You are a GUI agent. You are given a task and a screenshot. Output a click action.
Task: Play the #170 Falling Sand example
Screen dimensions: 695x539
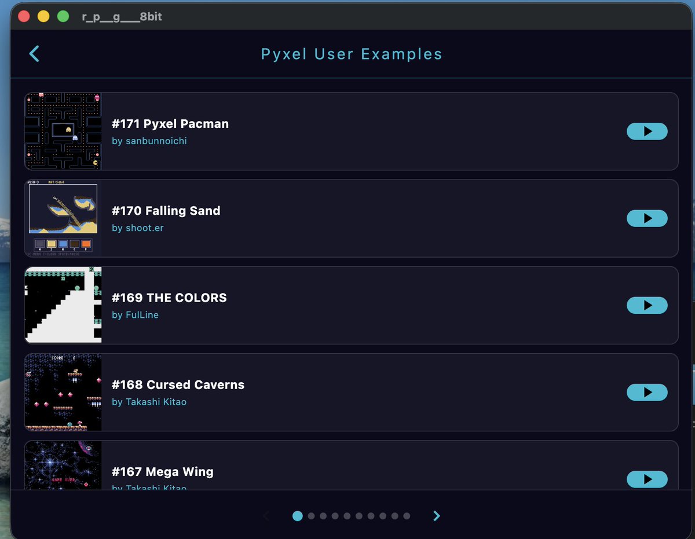[x=647, y=218]
